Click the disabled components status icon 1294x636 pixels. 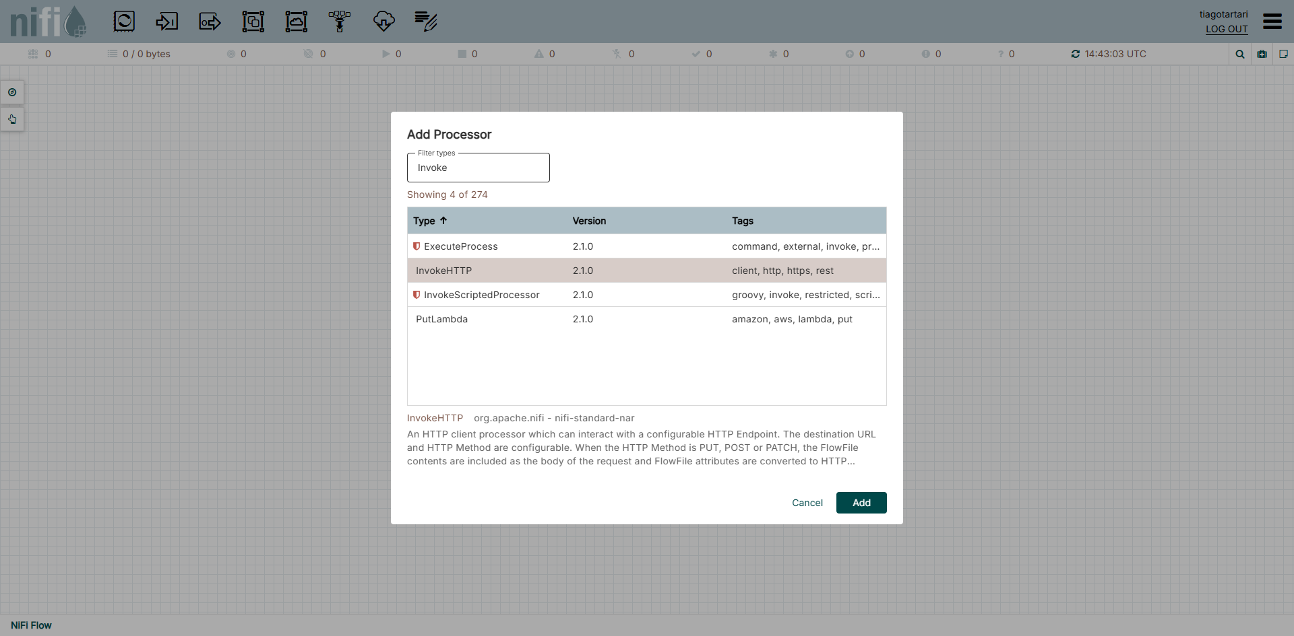click(617, 54)
